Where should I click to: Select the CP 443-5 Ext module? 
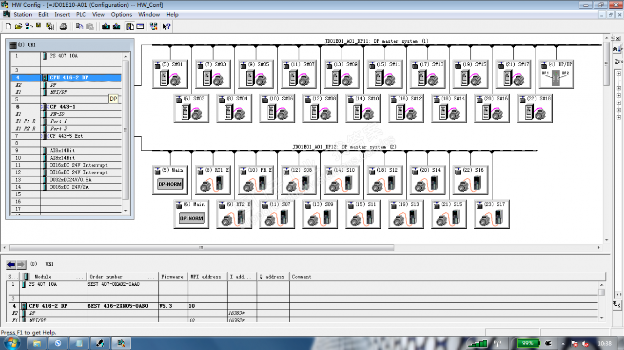[66, 136]
